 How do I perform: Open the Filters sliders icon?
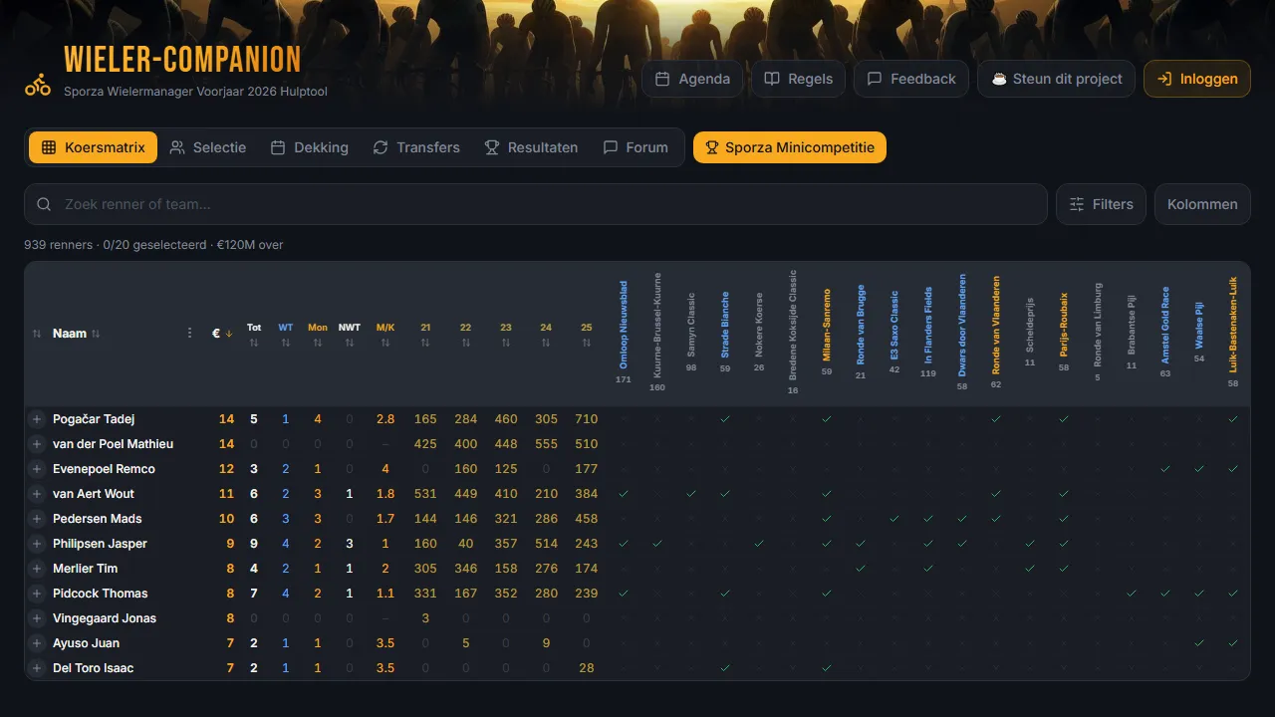coord(1077,204)
